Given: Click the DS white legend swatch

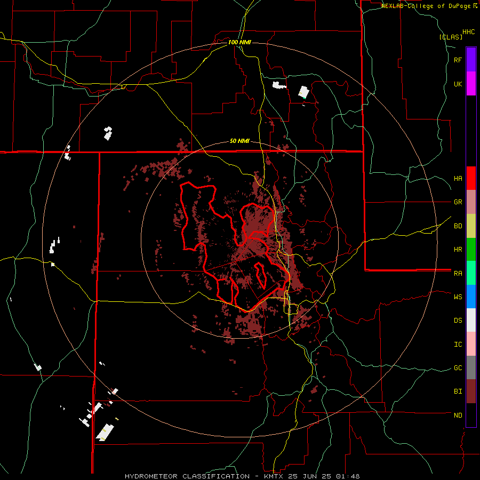Looking at the screenshot, I should (471, 320).
